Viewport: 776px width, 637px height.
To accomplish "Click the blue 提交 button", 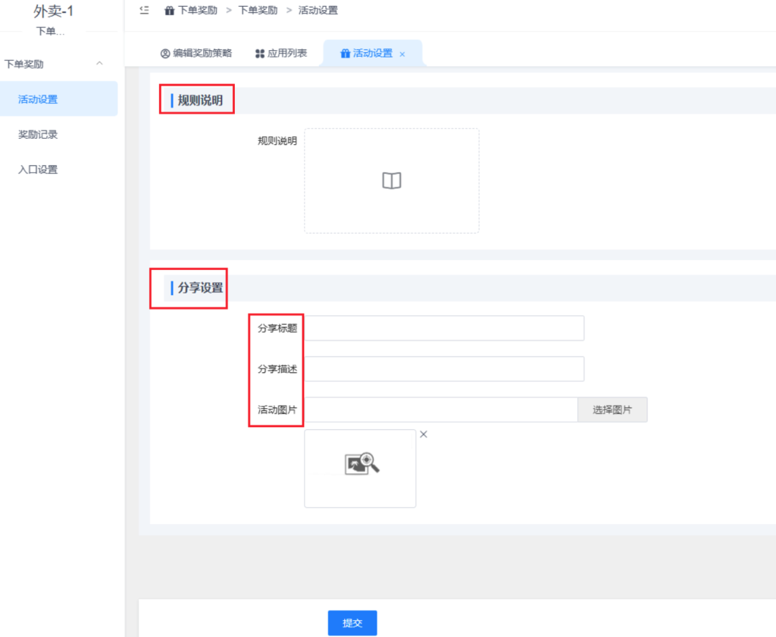I will [x=352, y=623].
